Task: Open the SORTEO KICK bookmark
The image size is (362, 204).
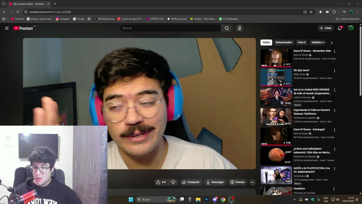Action: (x=155, y=19)
